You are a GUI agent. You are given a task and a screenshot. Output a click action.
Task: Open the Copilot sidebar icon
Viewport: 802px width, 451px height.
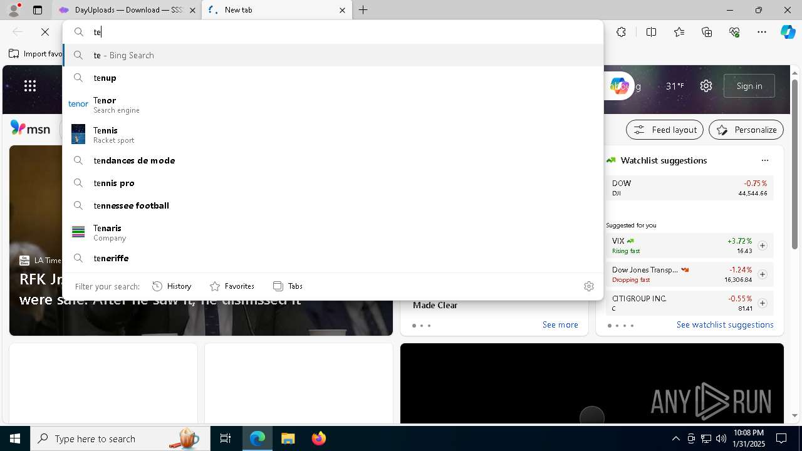click(x=788, y=32)
